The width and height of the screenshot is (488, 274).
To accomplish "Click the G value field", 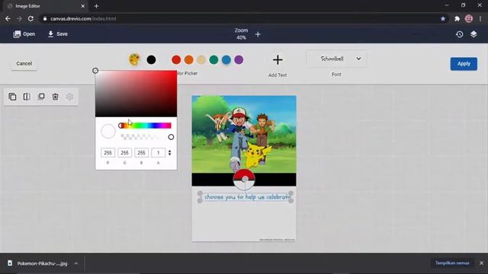I will click(124, 152).
